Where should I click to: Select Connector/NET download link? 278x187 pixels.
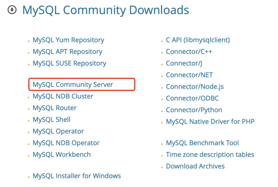click(189, 75)
